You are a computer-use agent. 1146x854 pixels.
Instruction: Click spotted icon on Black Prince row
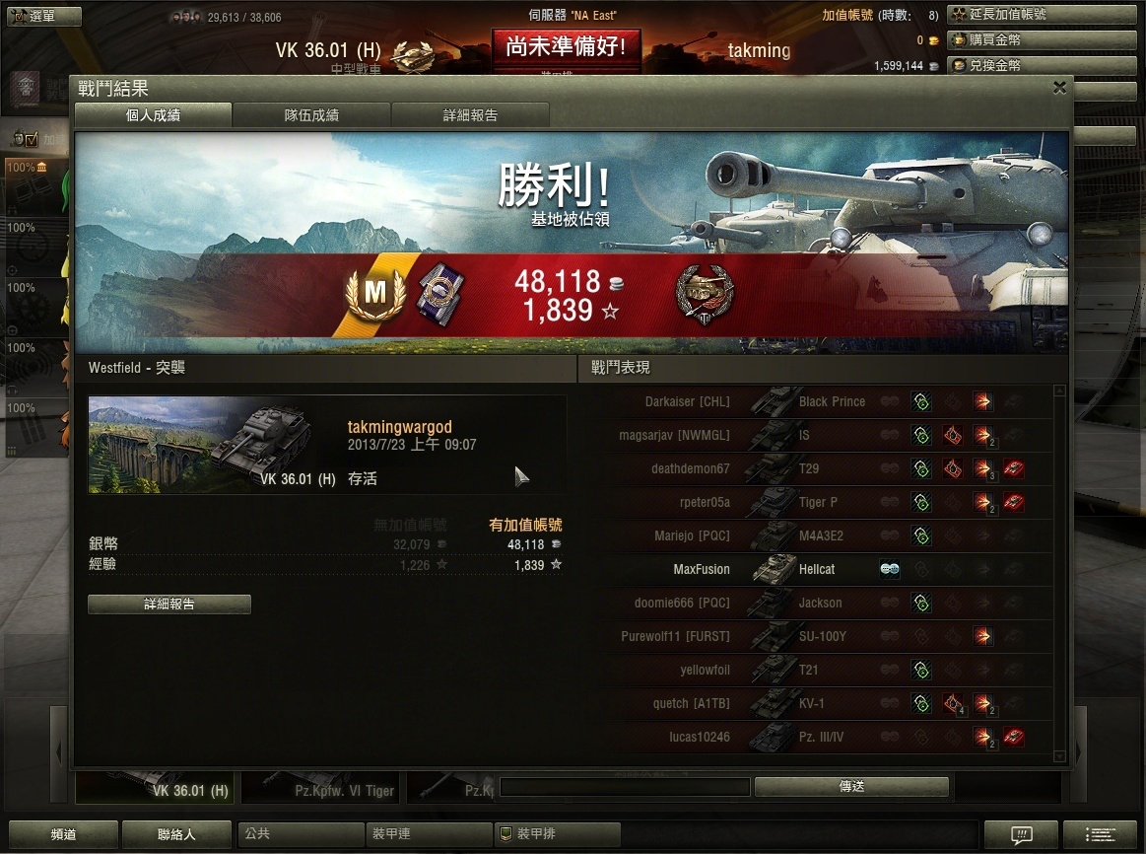click(x=921, y=401)
